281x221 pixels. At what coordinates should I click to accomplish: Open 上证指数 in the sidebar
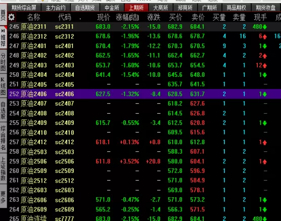click(x=3, y=168)
